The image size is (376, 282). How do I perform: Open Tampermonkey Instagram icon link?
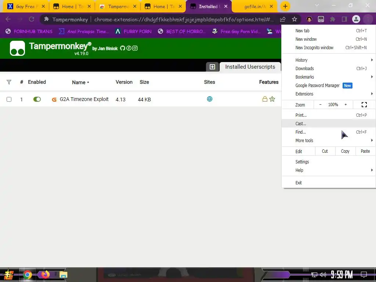coord(135,48)
